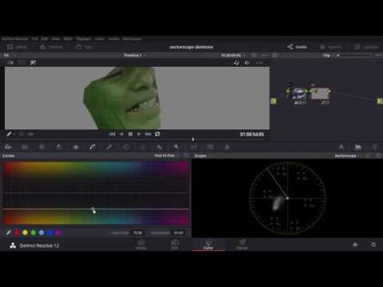Toggle the Clips panel button

[x=84, y=47]
